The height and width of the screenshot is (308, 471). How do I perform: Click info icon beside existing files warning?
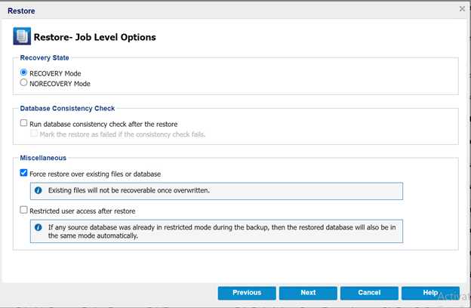(38, 190)
